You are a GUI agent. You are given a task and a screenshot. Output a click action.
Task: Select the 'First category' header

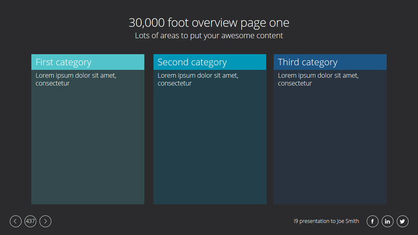(x=64, y=62)
